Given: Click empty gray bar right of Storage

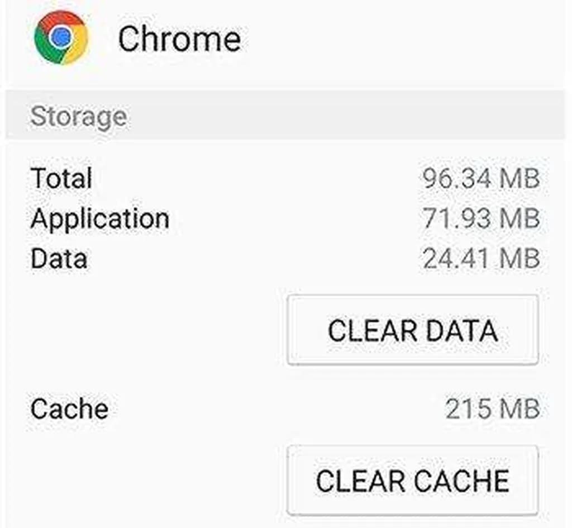Looking at the screenshot, I should pyautogui.click(x=346, y=116).
